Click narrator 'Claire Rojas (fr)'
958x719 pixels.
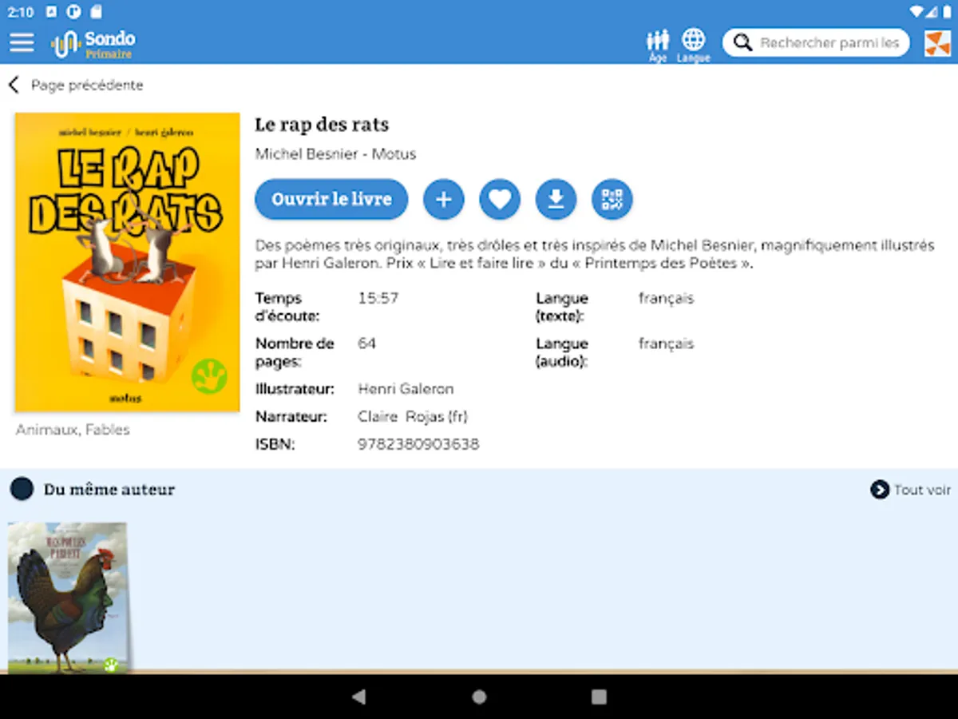coord(413,416)
